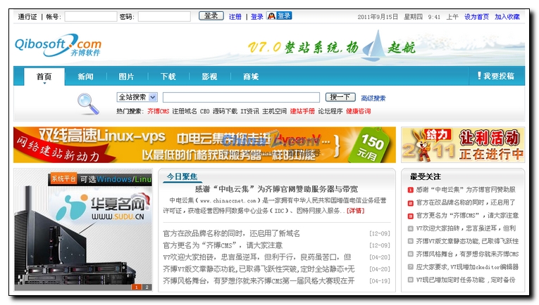Click the 搜一下 search button
This screenshot has height=305, width=539.
coord(340,97)
